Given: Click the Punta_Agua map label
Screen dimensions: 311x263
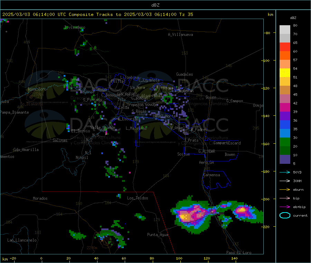Looking at the screenshot, I should [158, 235].
